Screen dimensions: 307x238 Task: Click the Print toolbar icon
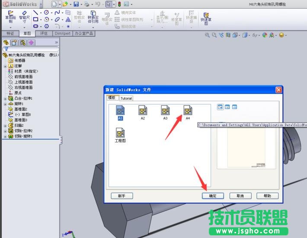point(87,4)
